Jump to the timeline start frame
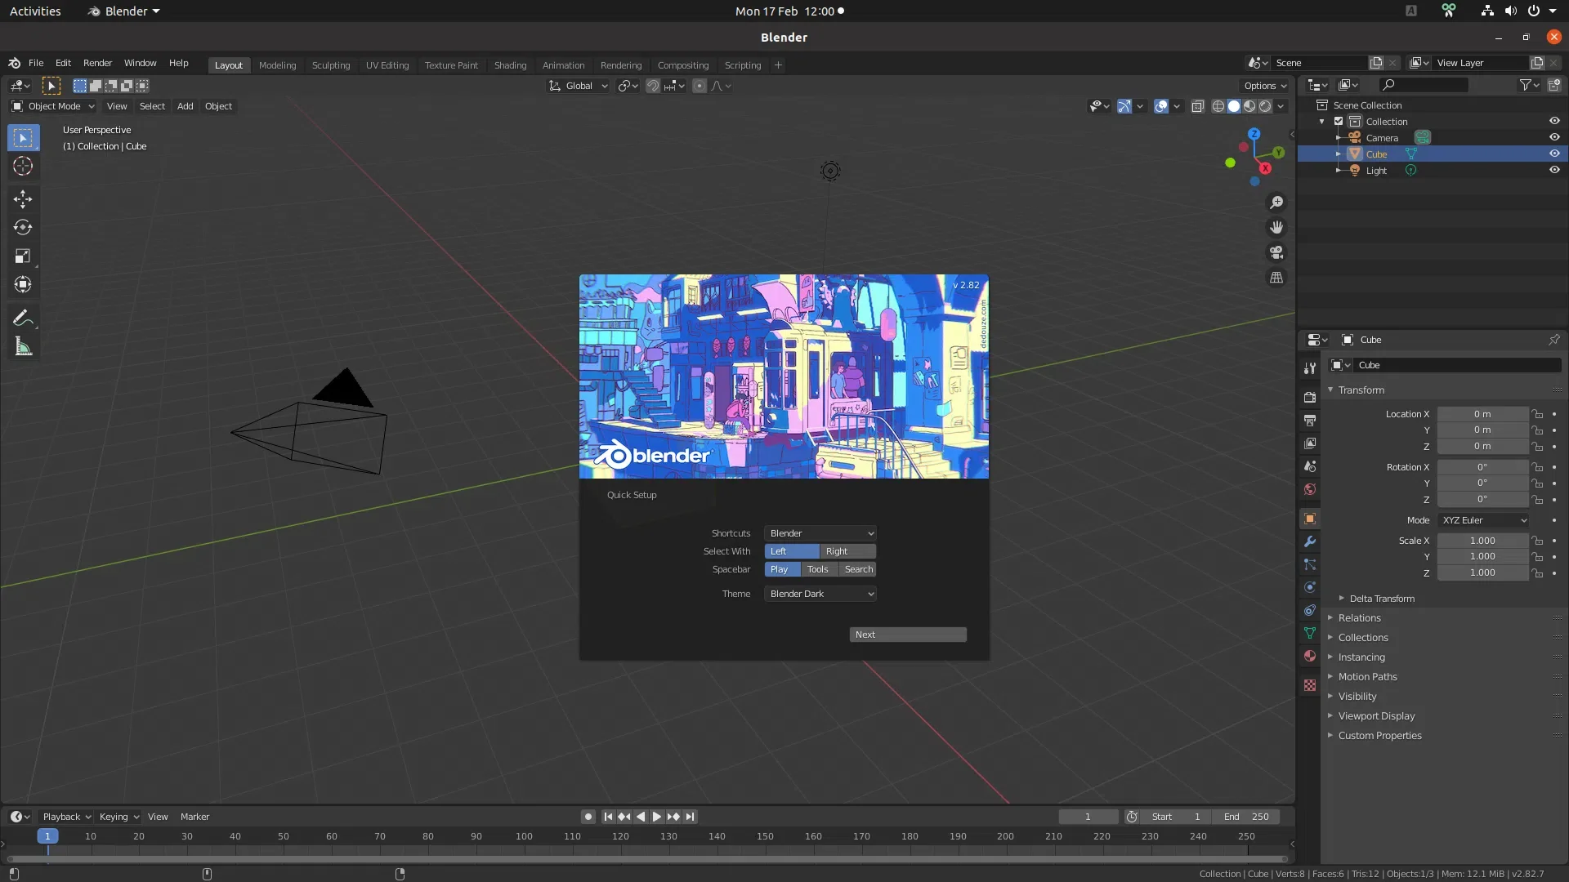Screen dimensions: 1569x882 click(x=608, y=817)
